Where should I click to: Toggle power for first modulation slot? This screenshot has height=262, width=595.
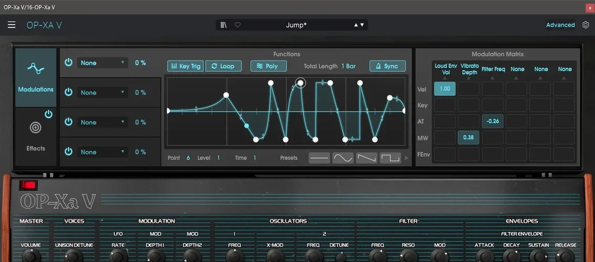[x=68, y=62]
